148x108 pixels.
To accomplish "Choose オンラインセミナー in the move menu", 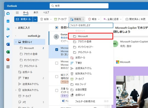I will [x=91, y=47].
